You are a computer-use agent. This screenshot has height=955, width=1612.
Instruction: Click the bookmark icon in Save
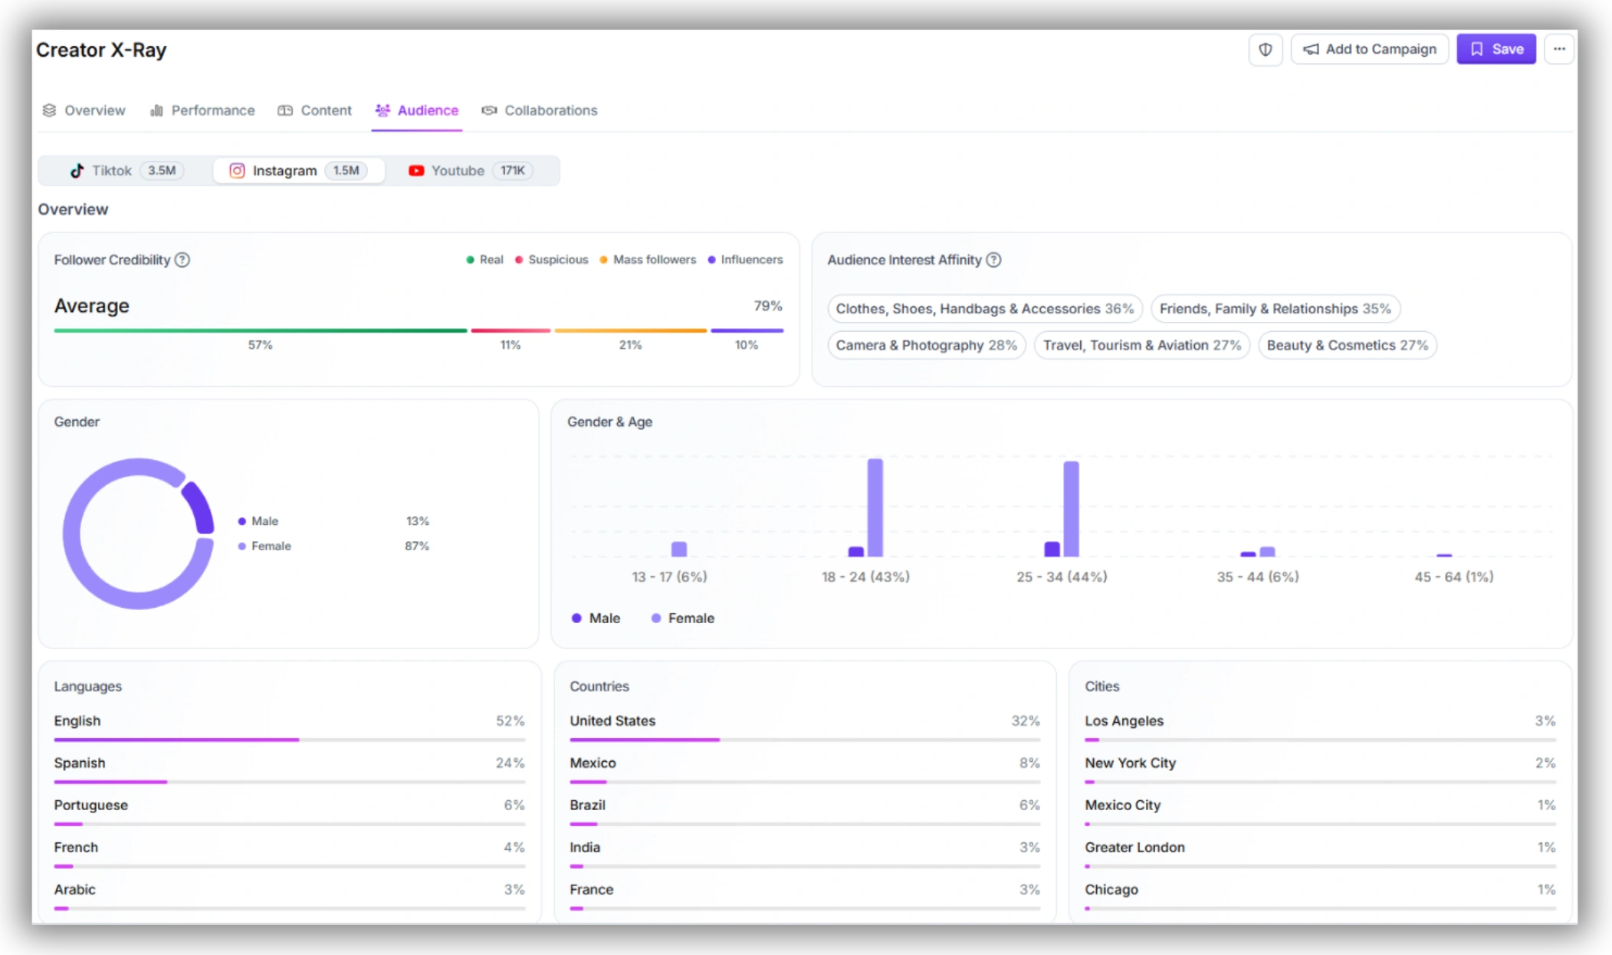(x=1476, y=49)
